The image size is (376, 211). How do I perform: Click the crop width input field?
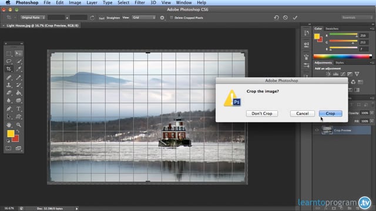56,18
